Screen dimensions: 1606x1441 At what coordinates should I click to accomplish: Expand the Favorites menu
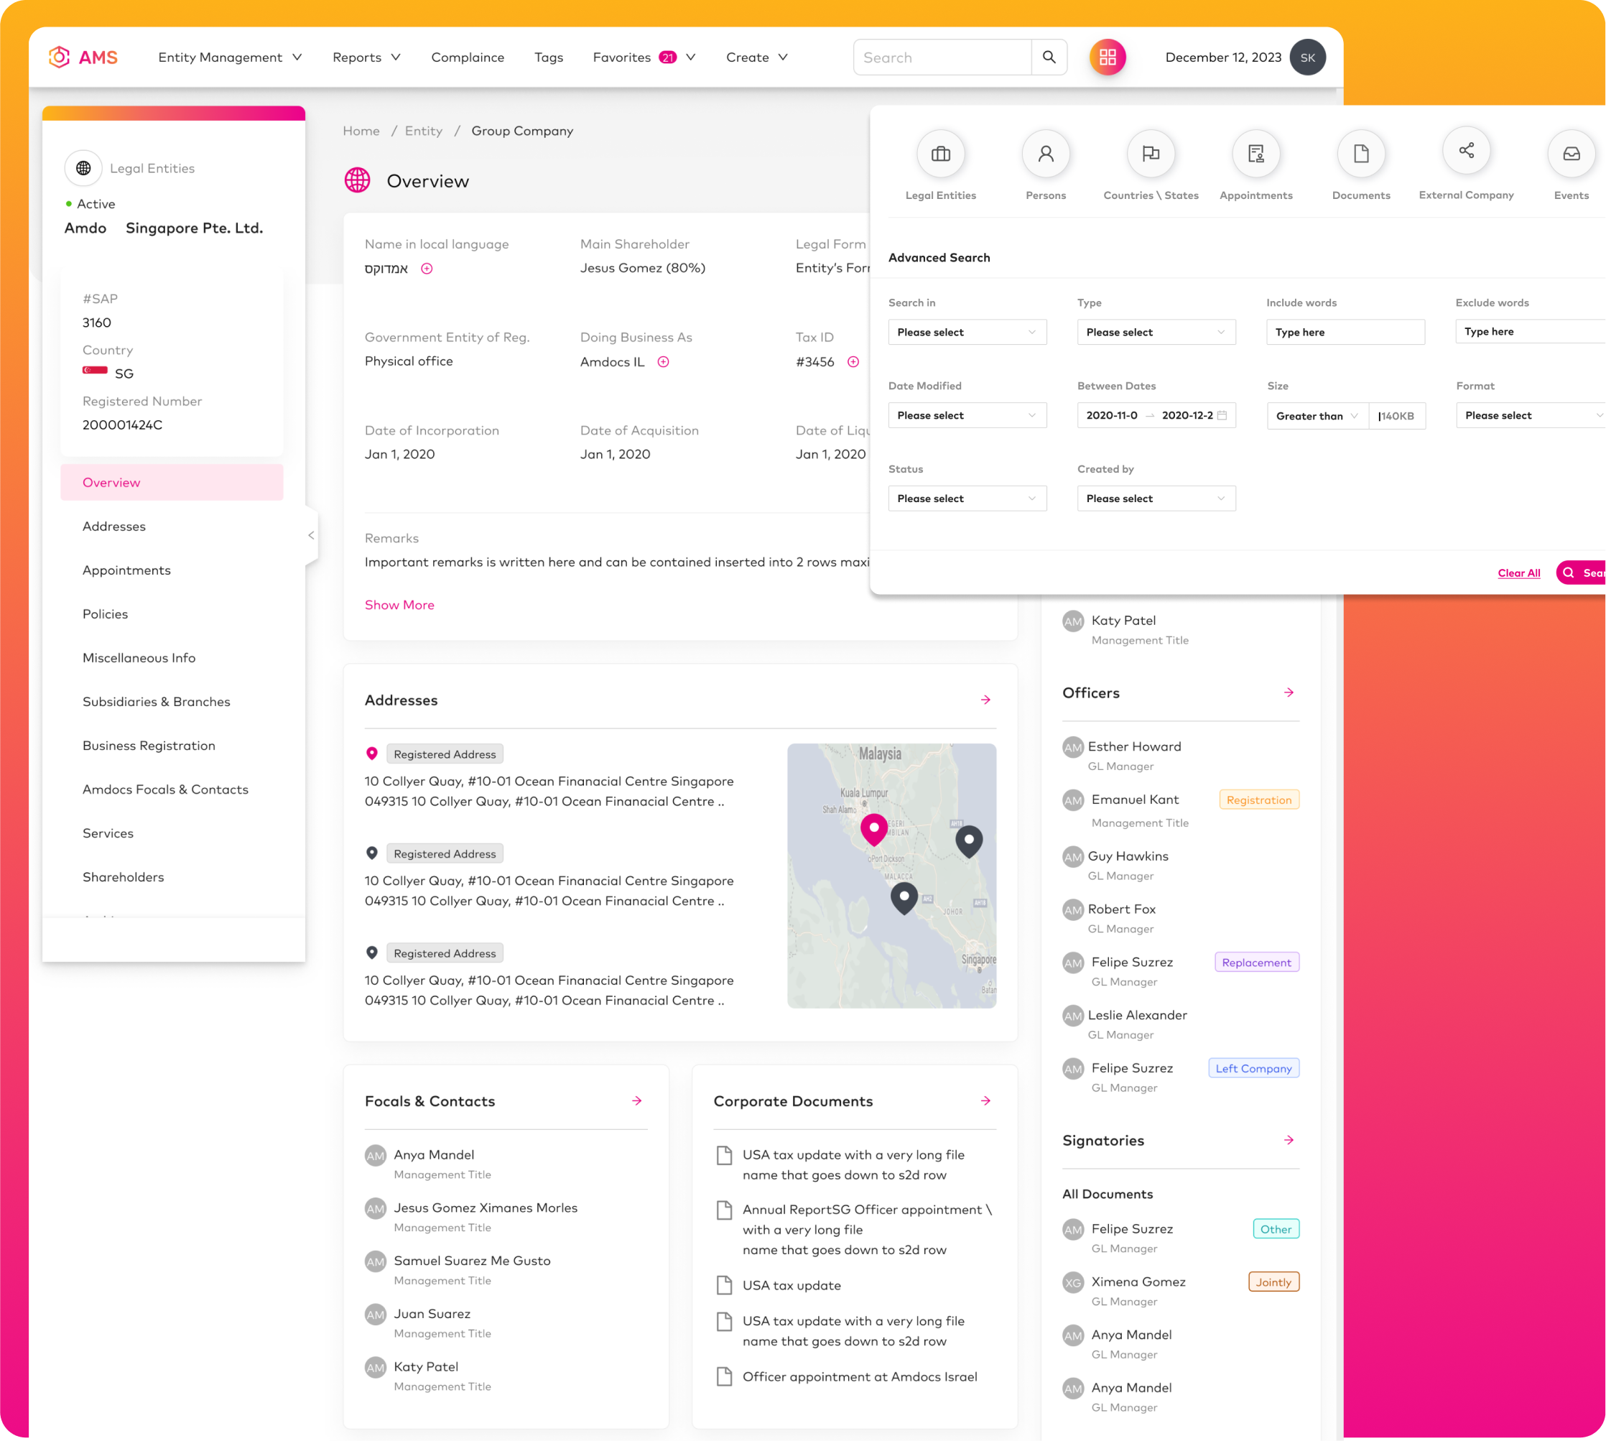coord(644,57)
